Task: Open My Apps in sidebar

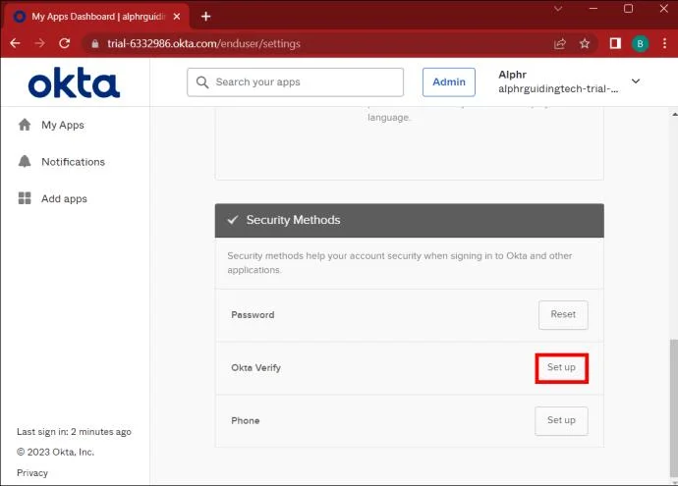Action: pos(63,125)
